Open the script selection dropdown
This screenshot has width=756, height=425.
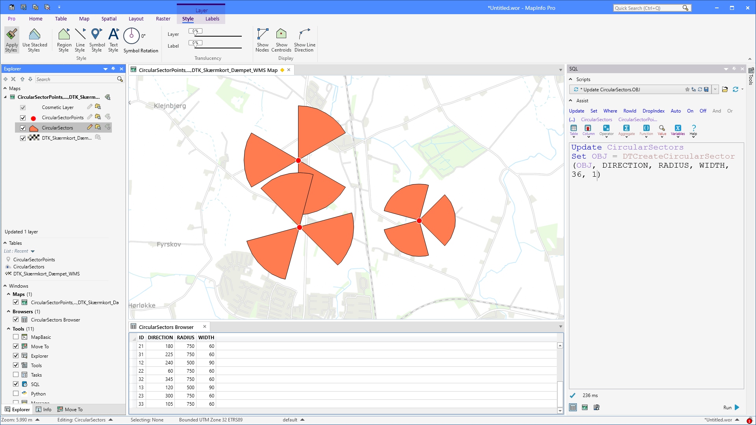715,89
